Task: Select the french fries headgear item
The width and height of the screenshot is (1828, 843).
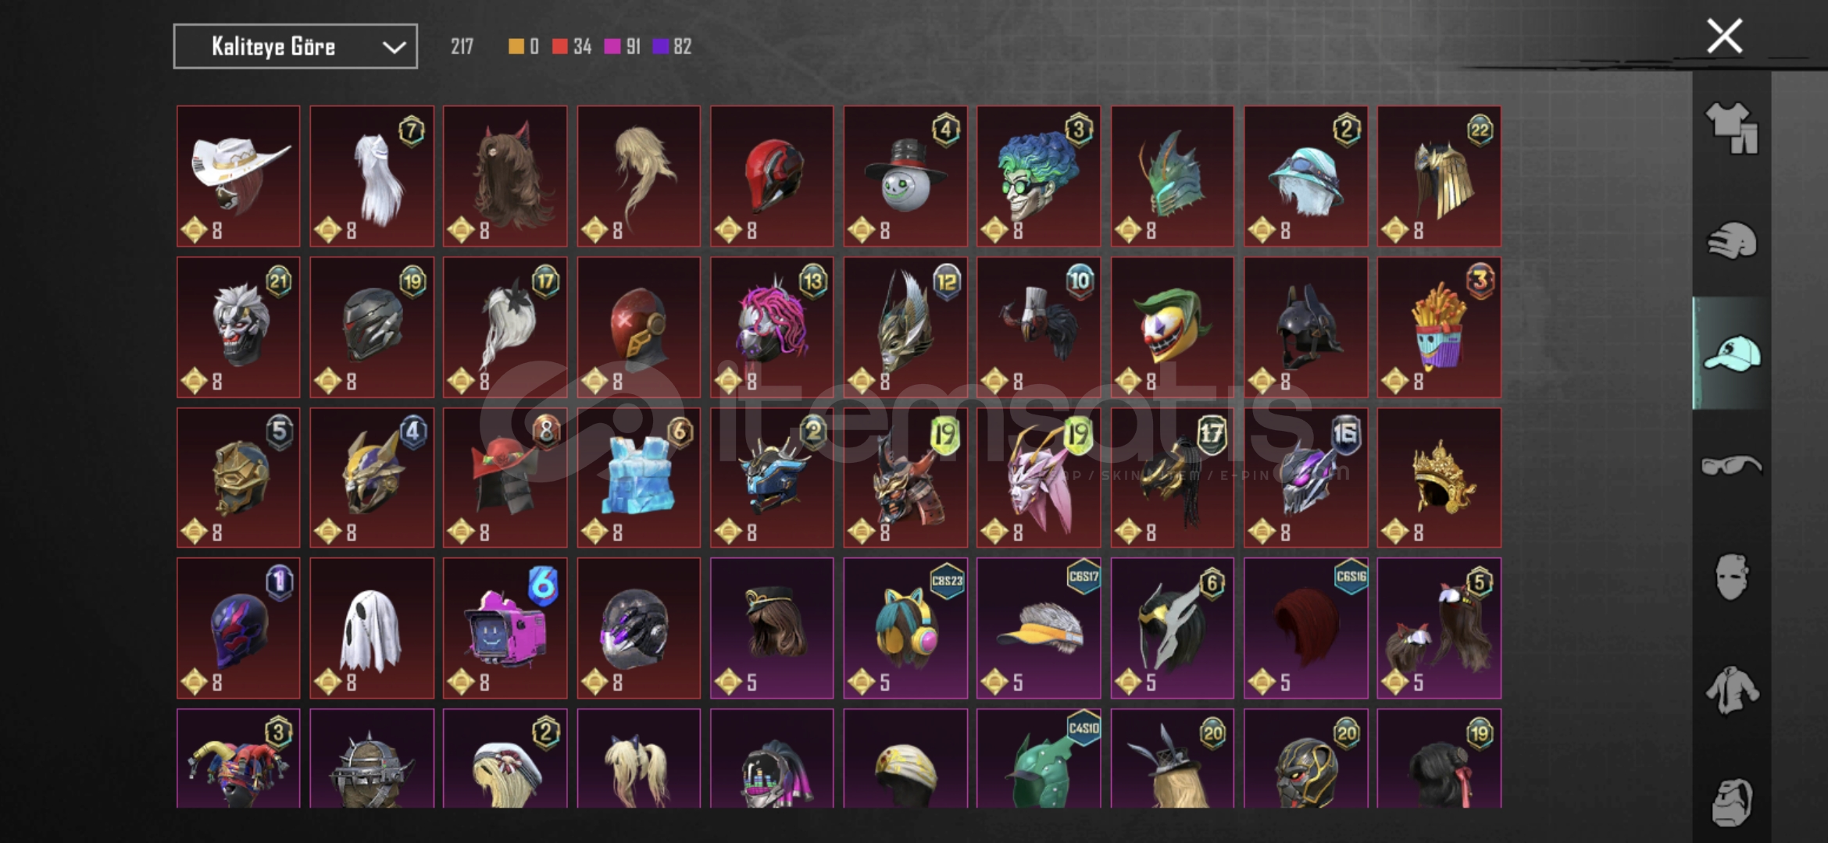Action: [1439, 328]
